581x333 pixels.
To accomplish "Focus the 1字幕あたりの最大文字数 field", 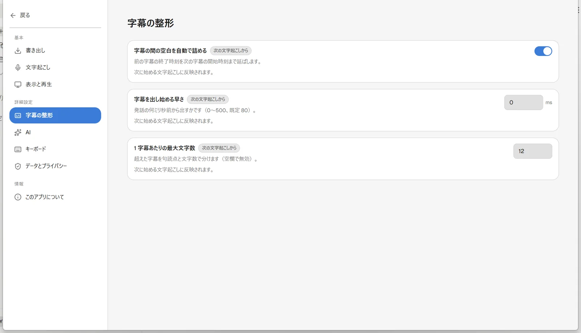I will 533,151.
